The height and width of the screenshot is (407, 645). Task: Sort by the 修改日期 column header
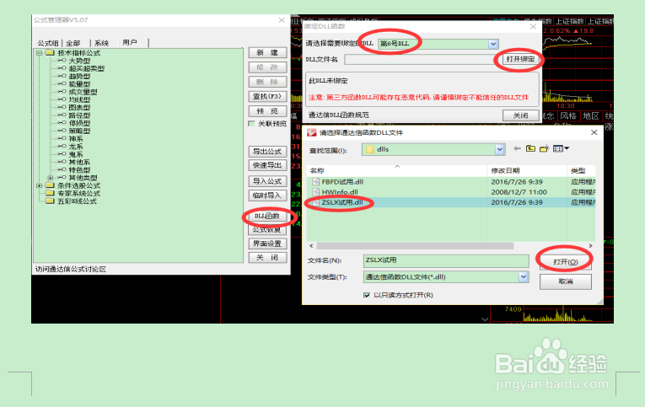click(527, 170)
